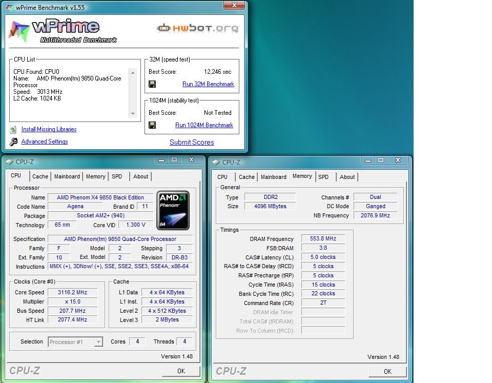
Task: Click the wPrime Multithreaded Benchmark logo
Action: click(x=62, y=31)
